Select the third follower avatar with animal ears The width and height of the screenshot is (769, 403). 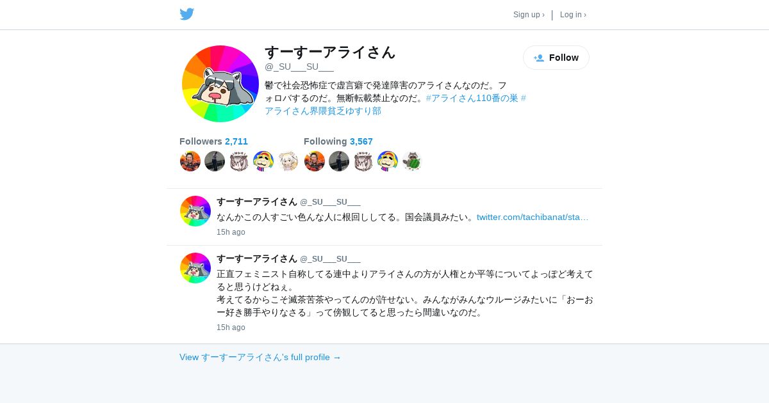click(239, 161)
